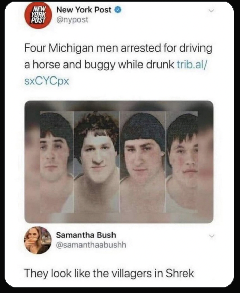Open the Samantha Bush display name
The width and height of the screenshot is (240, 293).
86,235
